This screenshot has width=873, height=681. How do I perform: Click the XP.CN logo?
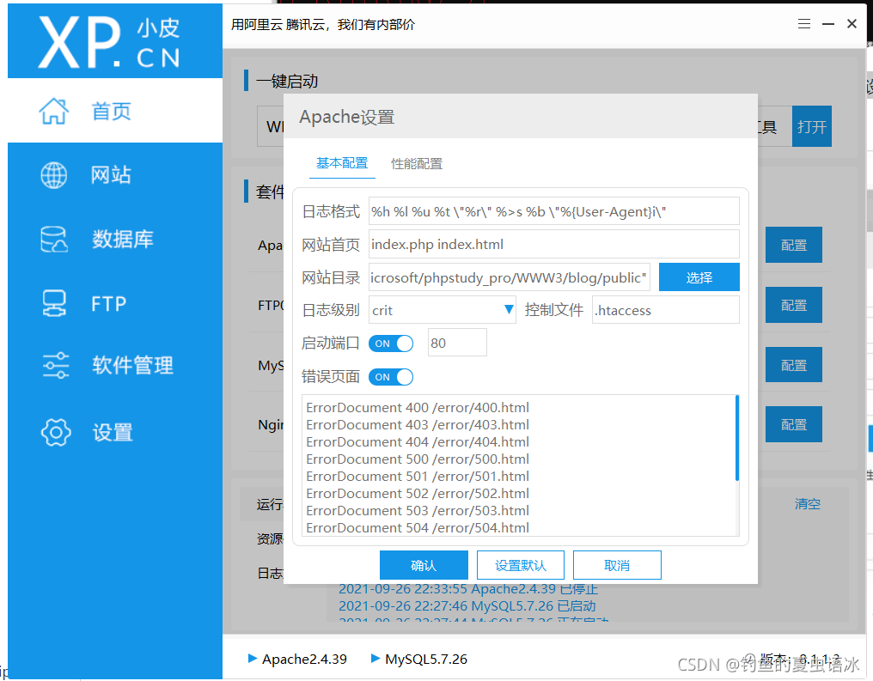point(110,42)
